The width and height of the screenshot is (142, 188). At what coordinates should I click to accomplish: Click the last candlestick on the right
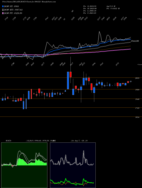click(131, 82)
